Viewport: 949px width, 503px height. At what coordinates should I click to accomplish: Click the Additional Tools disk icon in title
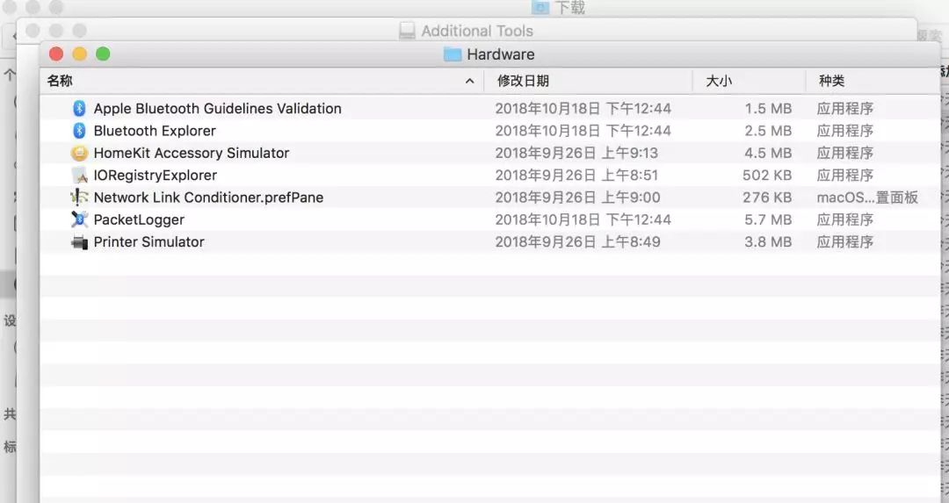(408, 31)
